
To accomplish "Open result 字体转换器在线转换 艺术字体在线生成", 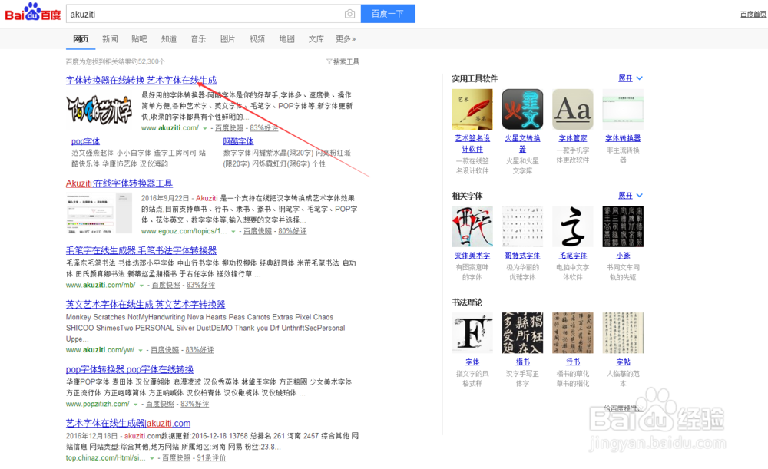I will coord(141,80).
